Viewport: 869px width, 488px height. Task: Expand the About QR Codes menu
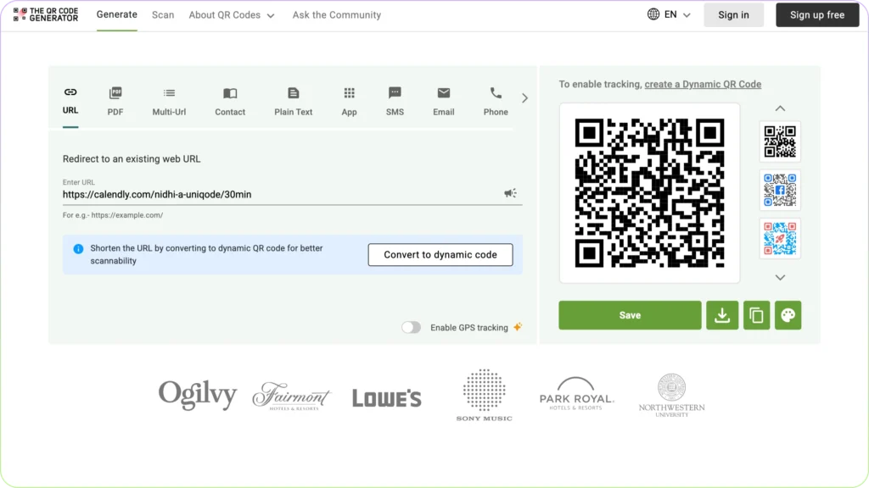(231, 14)
